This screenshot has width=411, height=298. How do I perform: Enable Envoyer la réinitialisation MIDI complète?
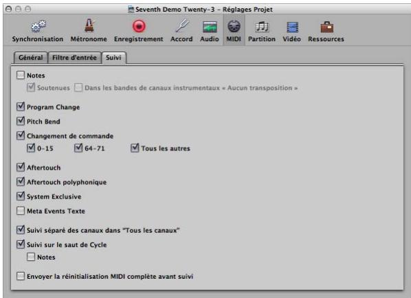pos(21,276)
